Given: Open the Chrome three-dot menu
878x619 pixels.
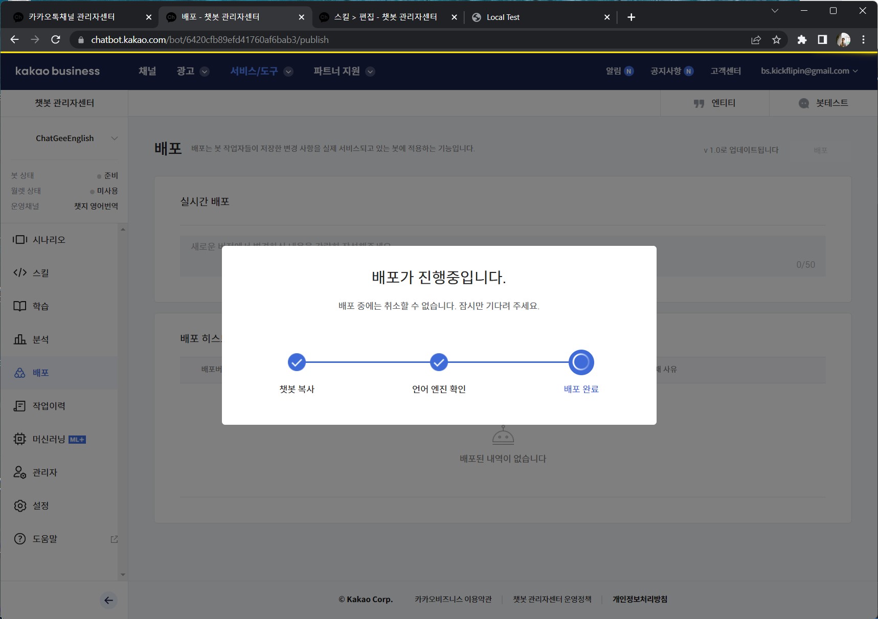Looking at the screenshot, I should pyautogui.click(x=864, y=40).
